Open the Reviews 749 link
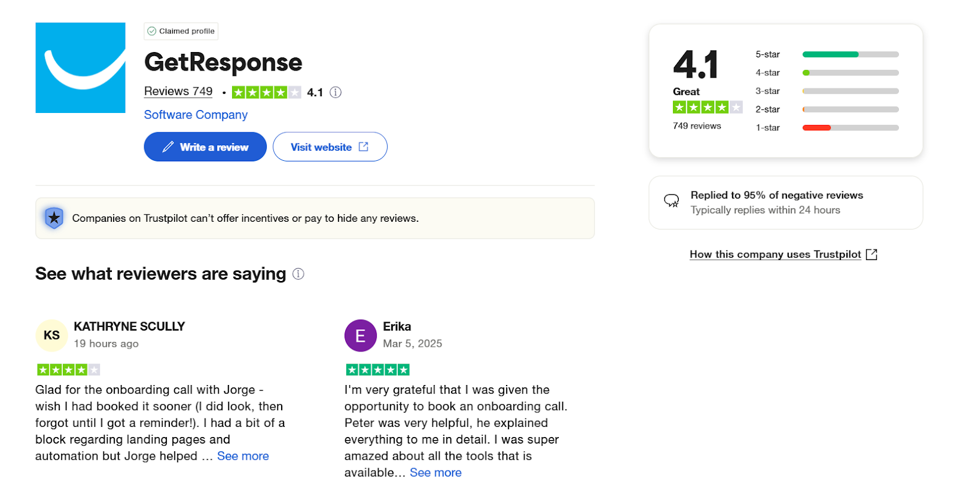This screenshot has height=495, width=957. [178, 91]
